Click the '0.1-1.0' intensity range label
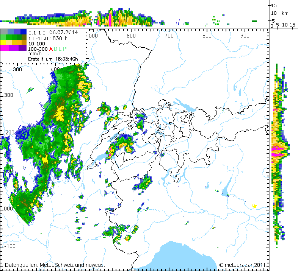Viewport: 298px width, 271px height. coord(37,33)
